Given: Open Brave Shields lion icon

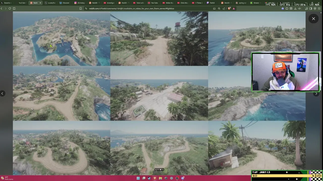Looking at the screenshot, I should click(229, 9).
